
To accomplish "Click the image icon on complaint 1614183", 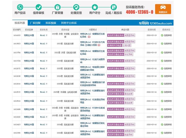I will pos(89,37).
